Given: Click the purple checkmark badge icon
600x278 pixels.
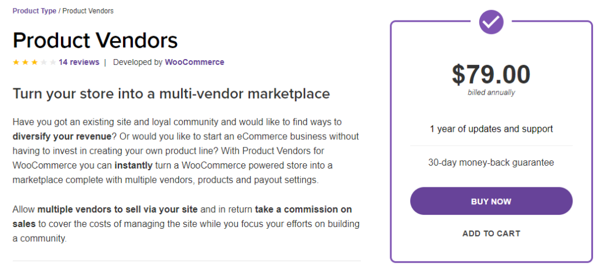Looking at the screenshot, I should coord(491,22).
